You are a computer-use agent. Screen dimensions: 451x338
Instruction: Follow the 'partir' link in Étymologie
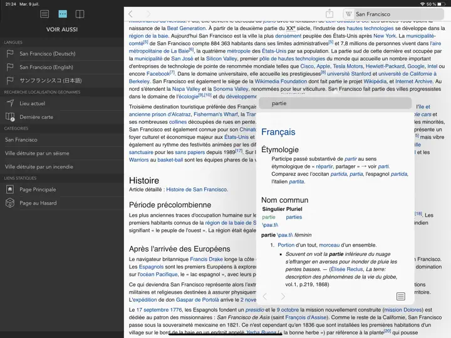(350, 159)
